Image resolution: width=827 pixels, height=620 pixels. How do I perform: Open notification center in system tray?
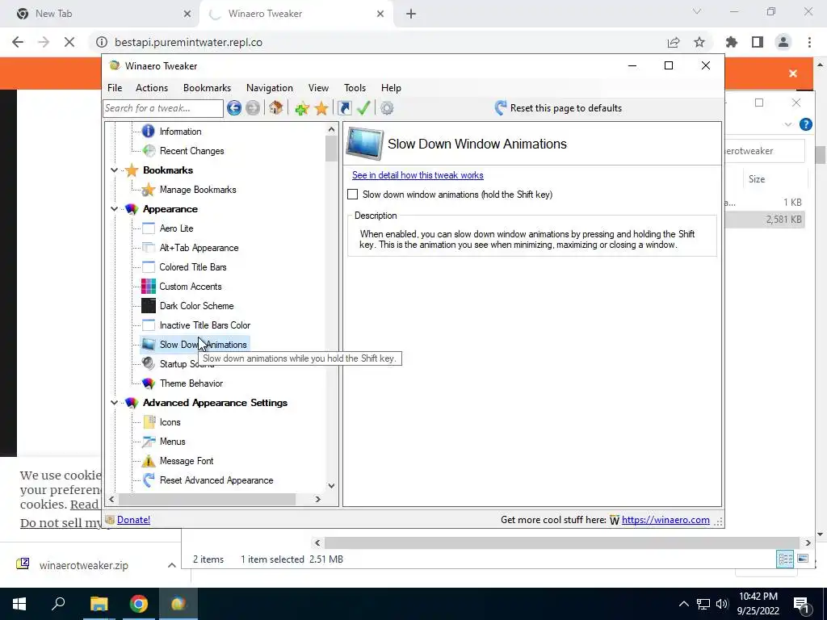point(801,605)
